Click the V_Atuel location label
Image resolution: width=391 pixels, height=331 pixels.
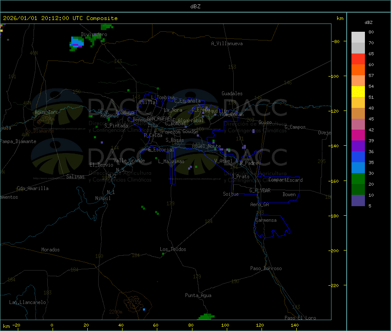pos(223,161)
